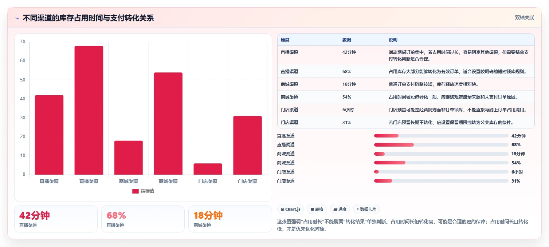
Task: Click the chart bar reaching 54
Action: click(x=168, y=124)
